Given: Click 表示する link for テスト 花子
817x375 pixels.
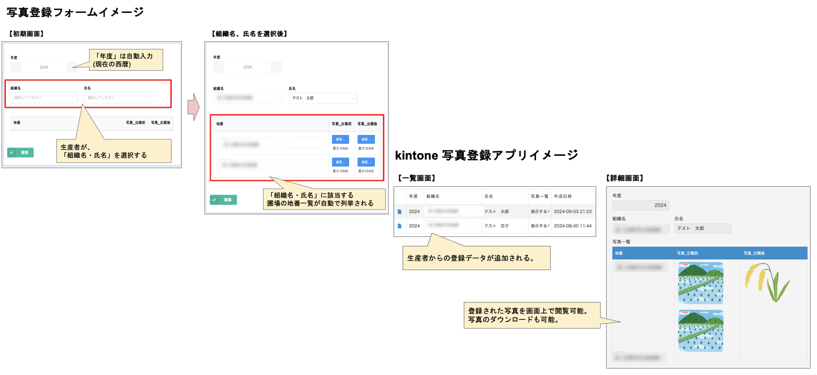Looking at the screenshot, I should tap(540, 226).
